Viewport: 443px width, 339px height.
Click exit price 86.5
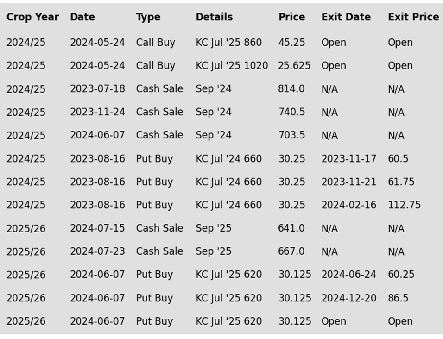coord(398,298)
